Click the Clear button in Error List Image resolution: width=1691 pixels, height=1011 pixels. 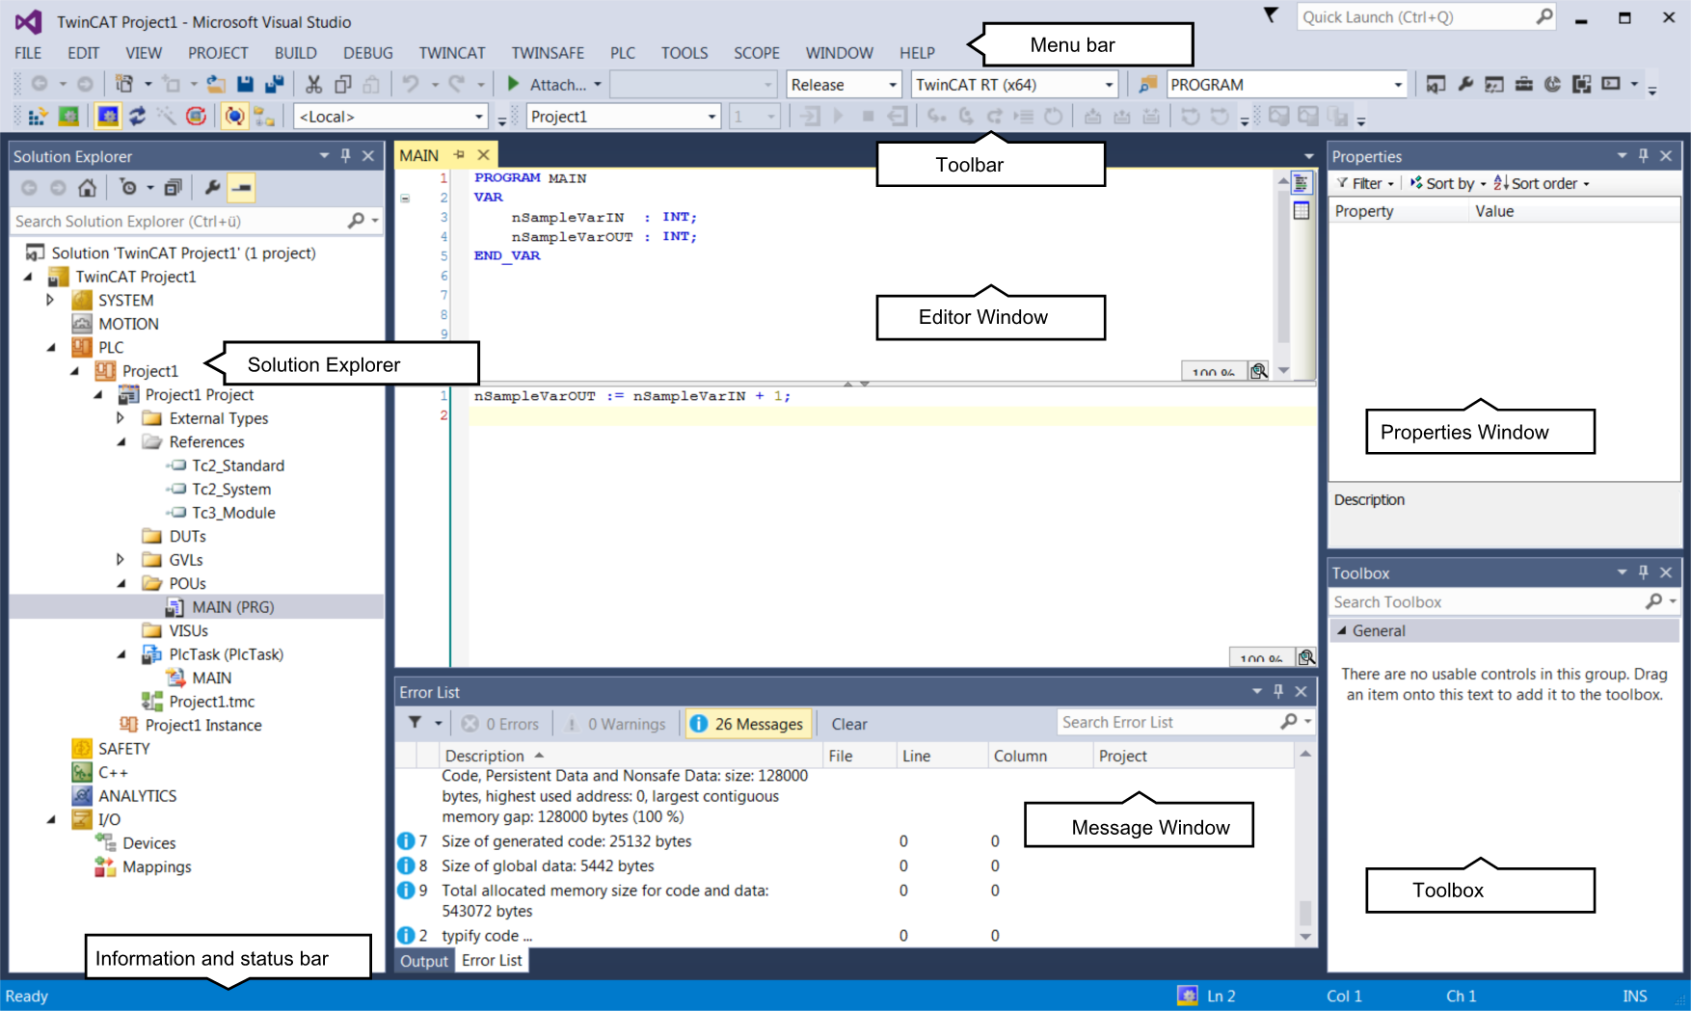pos(849,723)
